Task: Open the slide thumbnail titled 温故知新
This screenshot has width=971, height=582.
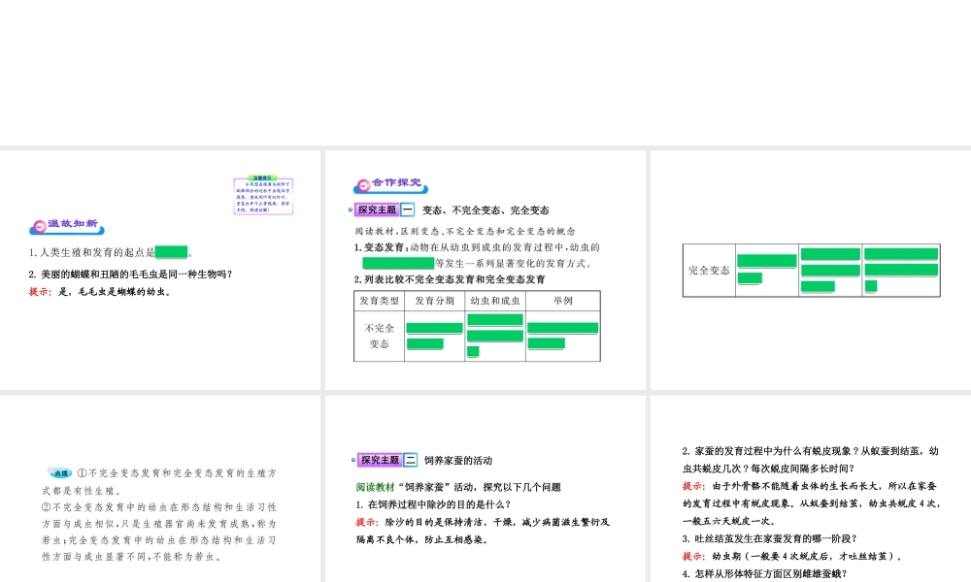Action: tap(160, 270)
